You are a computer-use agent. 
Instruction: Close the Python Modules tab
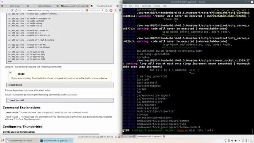tap(58, 6)
